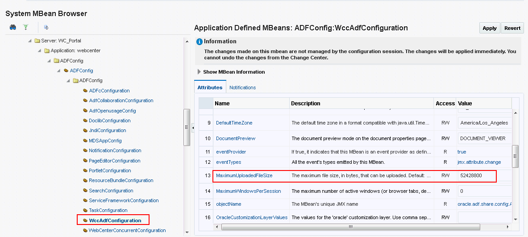Click the bean icon beside JndiConfiguration

(85, 130)
